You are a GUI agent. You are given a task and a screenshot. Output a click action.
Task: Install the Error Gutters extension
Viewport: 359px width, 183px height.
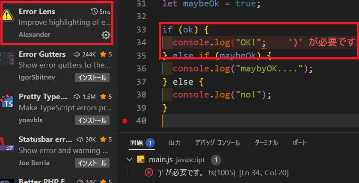(92, 77)
